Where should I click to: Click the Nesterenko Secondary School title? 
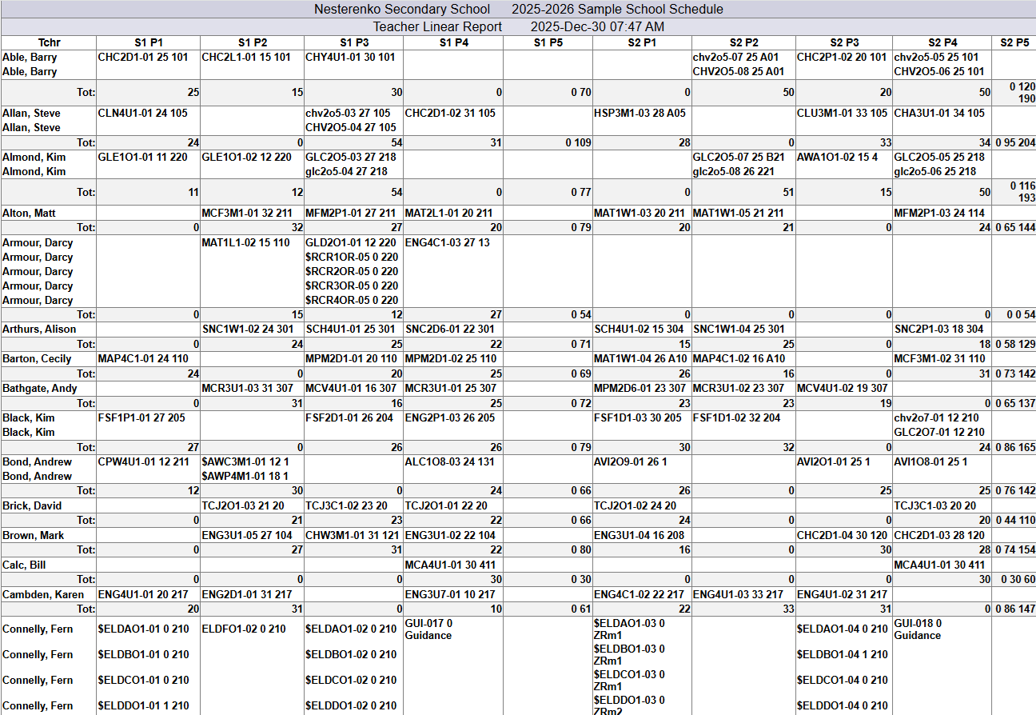(x=402, y=10)
